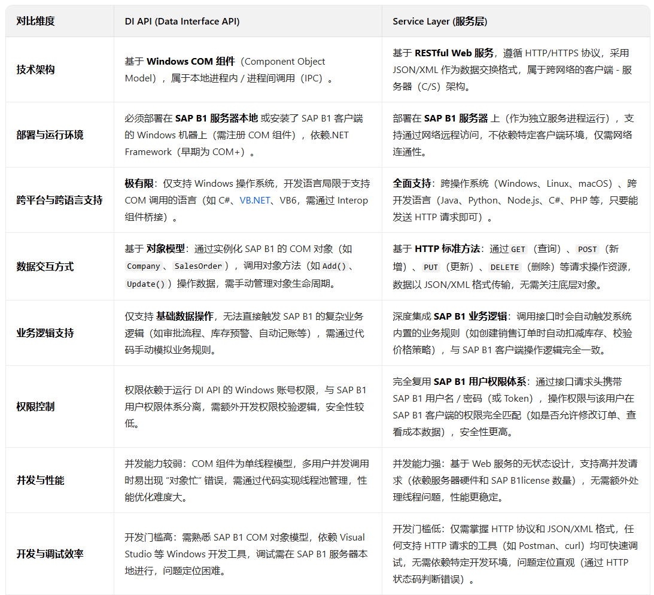Click the bold 'RESTful Web 服务' text
The image size is (654, 595).
pos(454,53)
